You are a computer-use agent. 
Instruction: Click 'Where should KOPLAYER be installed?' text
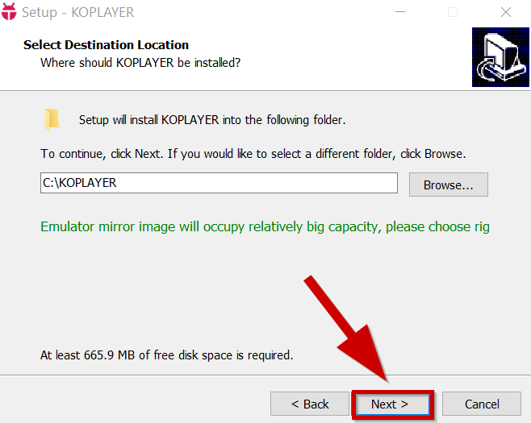(x=140, y=63)
